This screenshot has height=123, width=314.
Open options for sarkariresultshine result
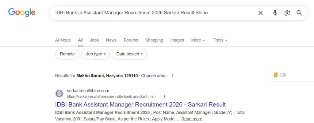click(x=165, y=97)
